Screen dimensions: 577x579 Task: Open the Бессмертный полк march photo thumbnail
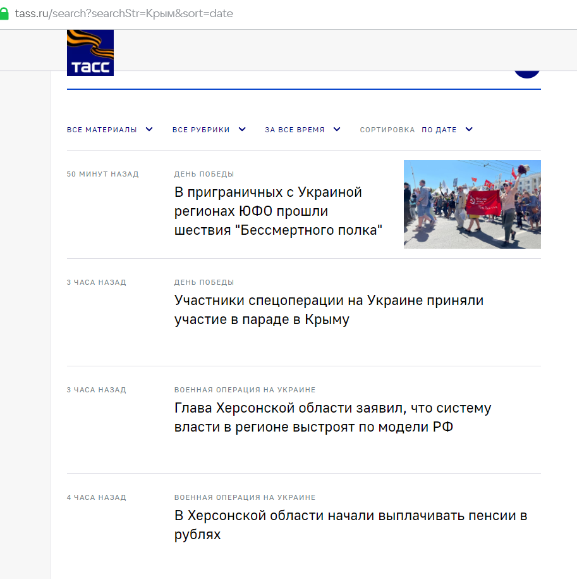click(x=472, y=204)
